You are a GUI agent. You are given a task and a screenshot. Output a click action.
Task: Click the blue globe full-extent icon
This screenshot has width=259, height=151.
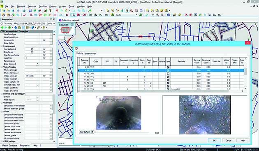click(x=169, y=15)
